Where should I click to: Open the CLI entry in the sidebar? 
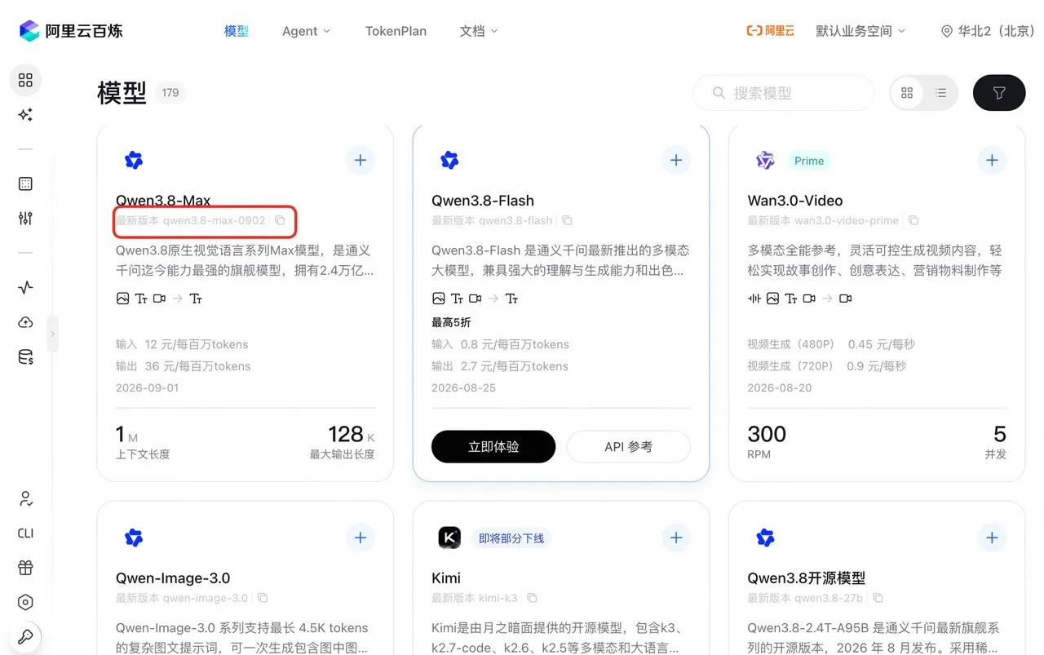click(x=25, y=533)
